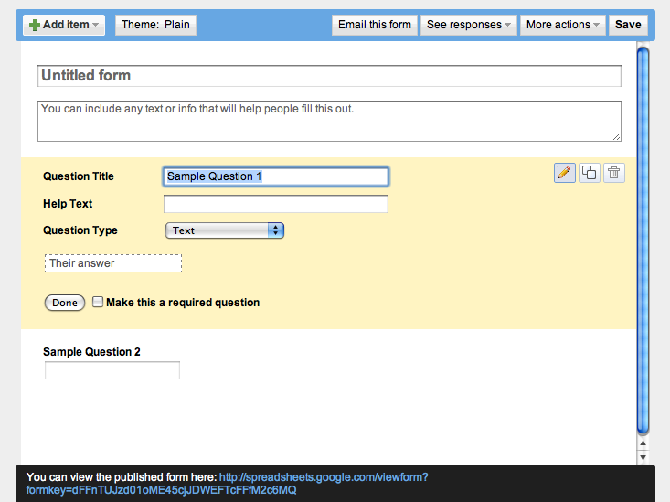
Task: Open the published form link
Action: [x=227, y=484]
